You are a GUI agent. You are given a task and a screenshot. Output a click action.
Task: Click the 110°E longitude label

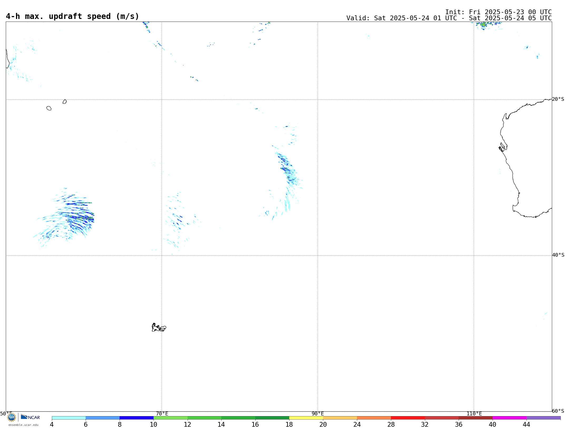[474, 414]
